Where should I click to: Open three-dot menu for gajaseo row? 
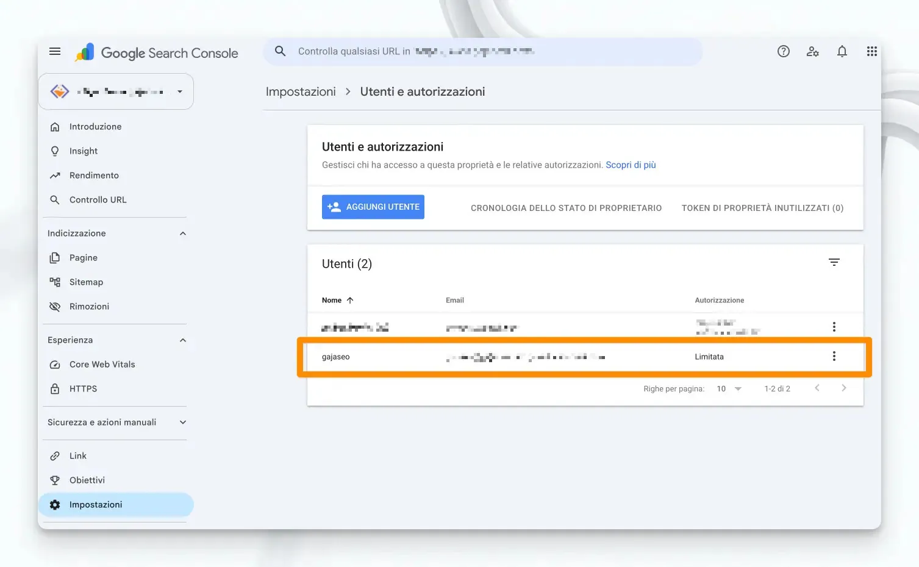[x=834, y=357]
